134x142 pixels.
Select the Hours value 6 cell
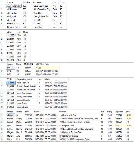(x=26, y=60)
